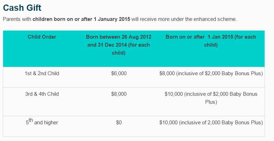The width and height of the screenshot is (274, 141).
Task: Click the $6,000 amount cell
Action: point(119,73)
